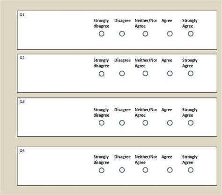This screenshot has height=195, width=222.
Task: Choose Neither/Nor Agree for Q3
Action: pyautogui.click(x=145, y=123)
